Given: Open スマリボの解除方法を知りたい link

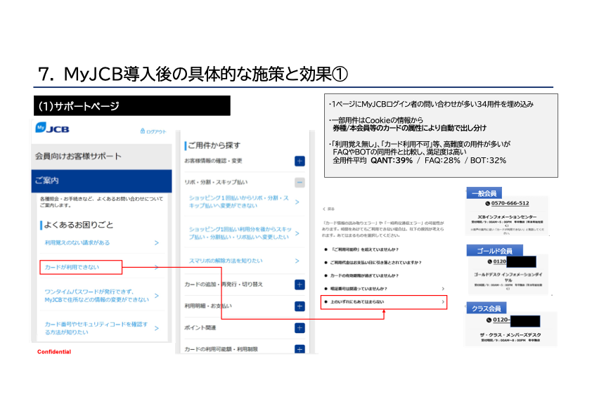Looking at the screenshot, I should [x=226, y=261].
